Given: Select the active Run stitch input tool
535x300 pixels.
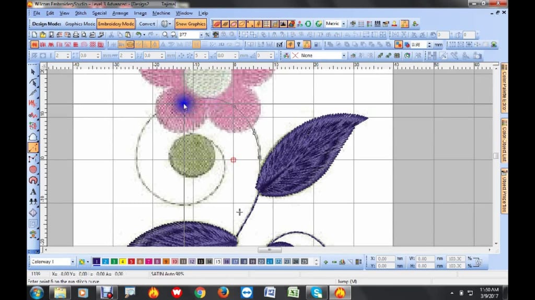Looking at the screenshot, I should pos(33,147).
